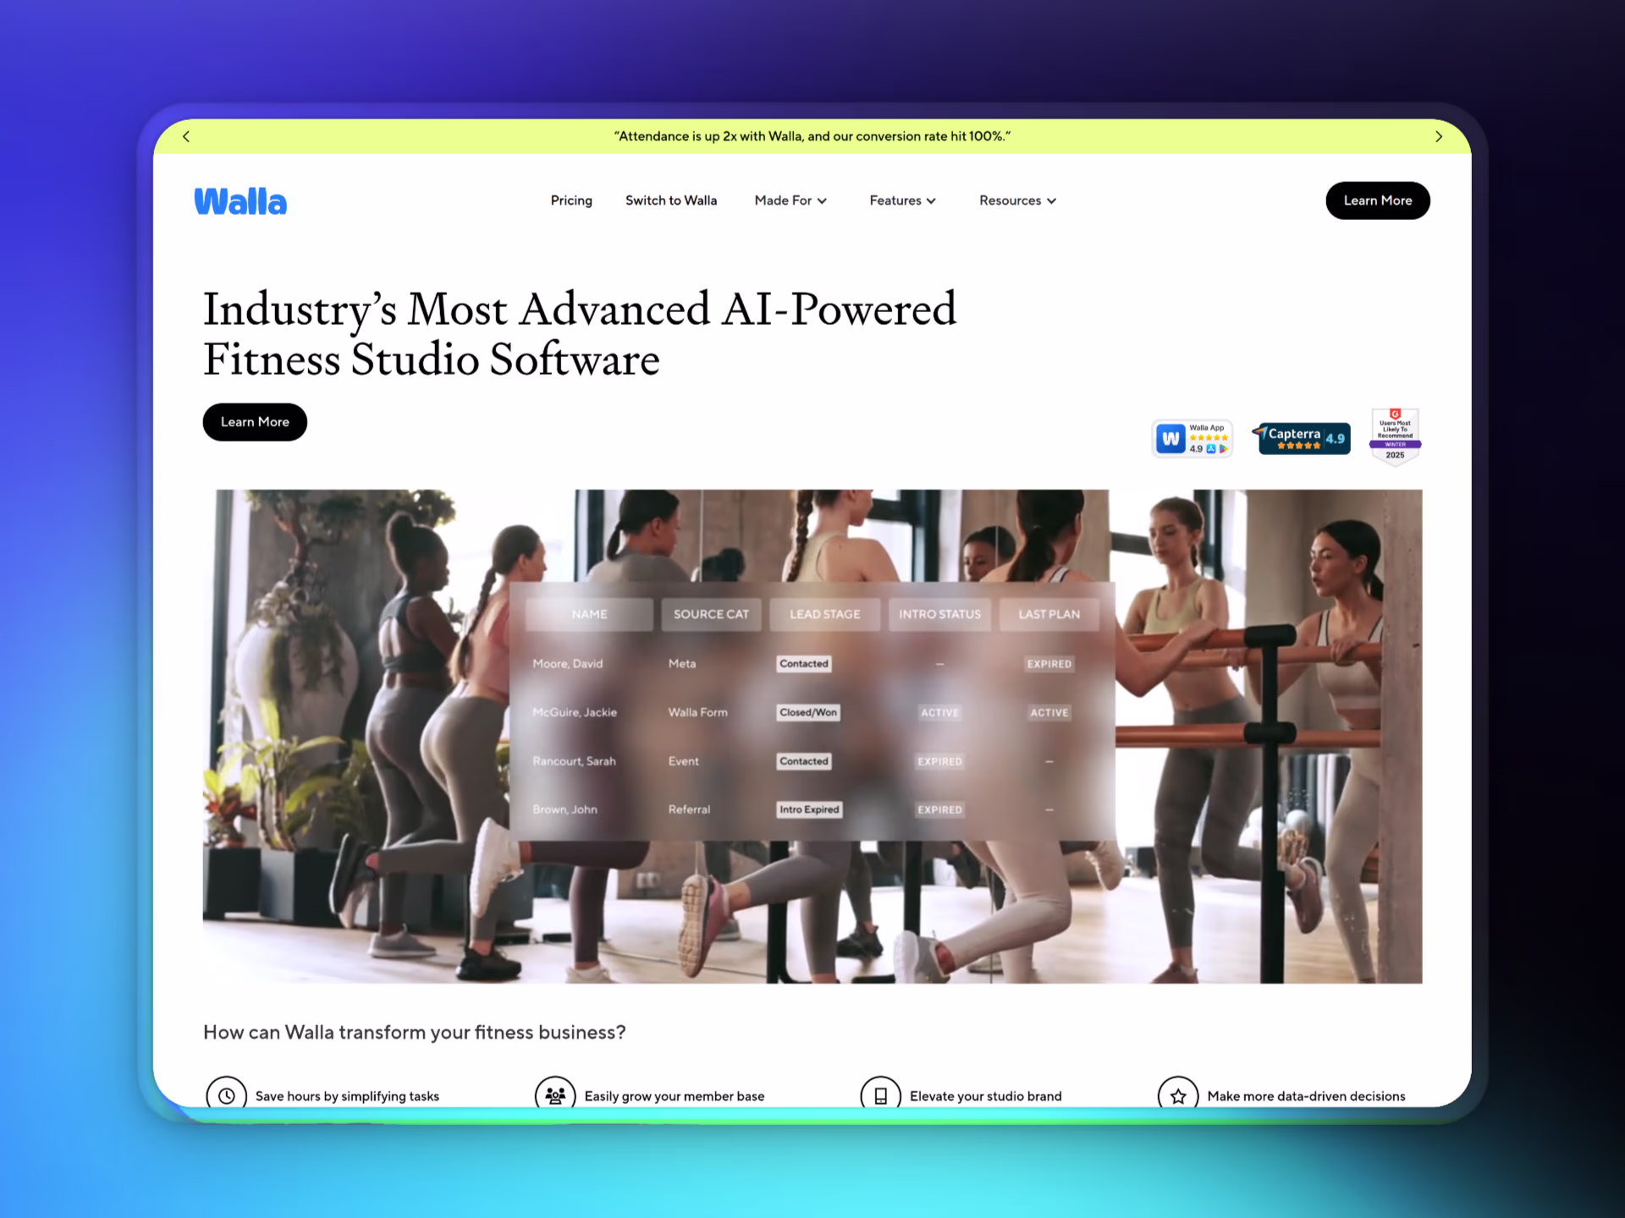Open the Features dropdown menu
The width and height of the screenshot is (1625, 1218).
(x=901, y=200)
